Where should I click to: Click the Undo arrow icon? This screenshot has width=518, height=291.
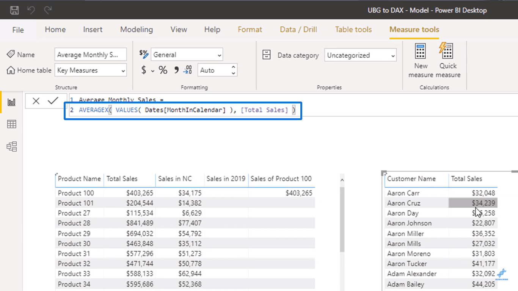31,10
